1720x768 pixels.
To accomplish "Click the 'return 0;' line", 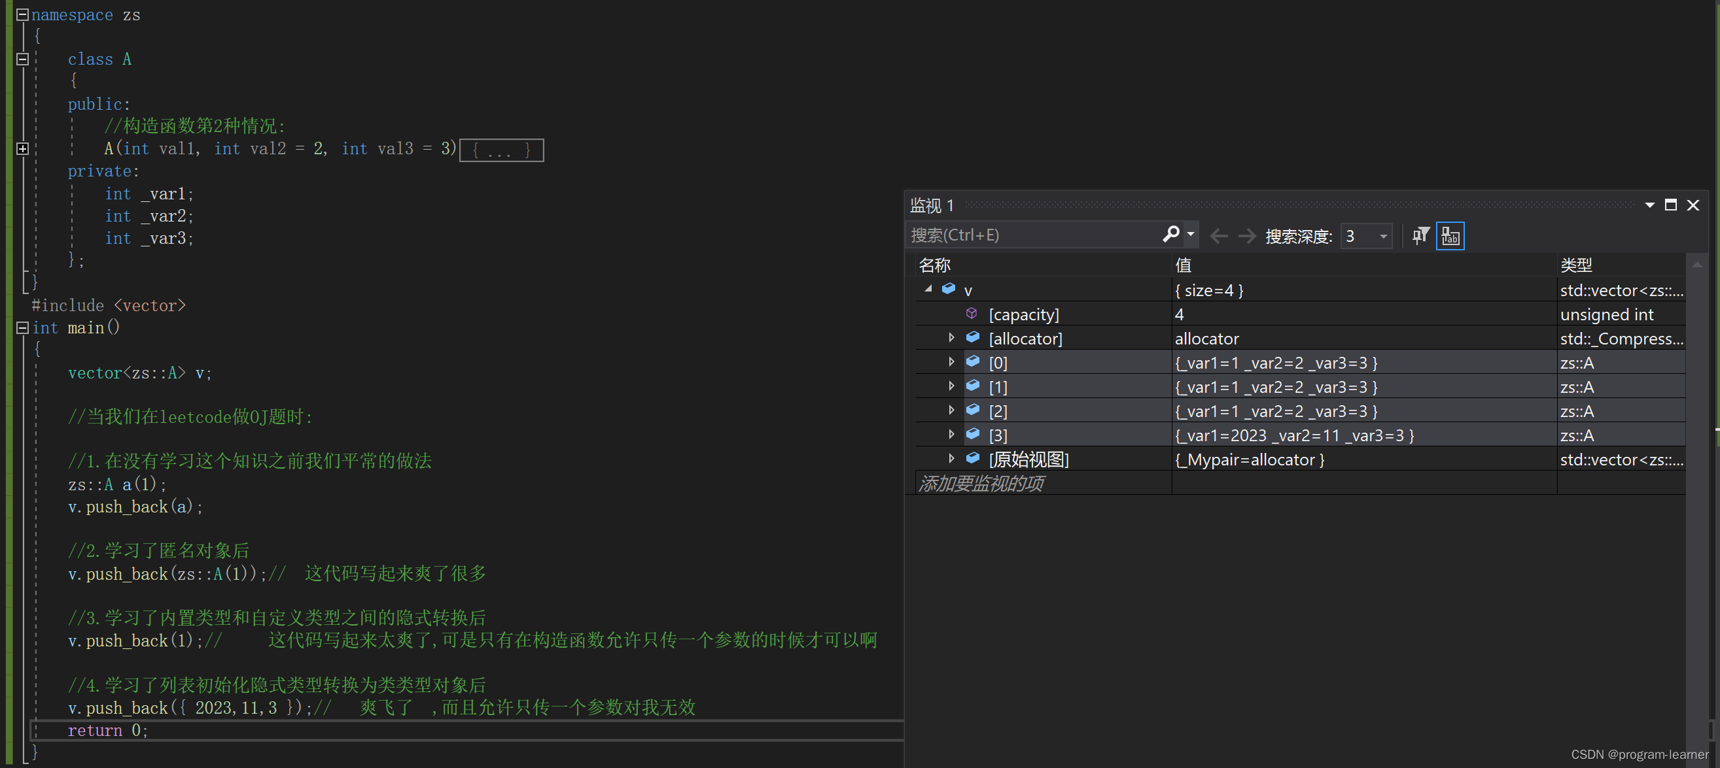I will pos(107,730).
